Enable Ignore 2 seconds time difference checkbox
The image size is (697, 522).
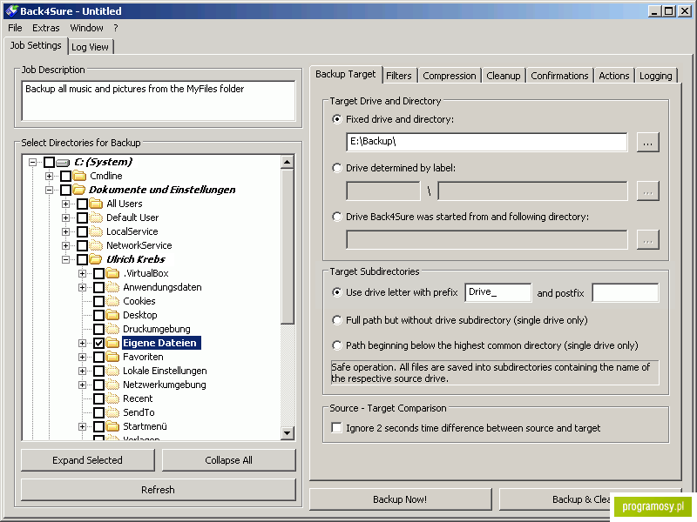[x=337, y=428]
